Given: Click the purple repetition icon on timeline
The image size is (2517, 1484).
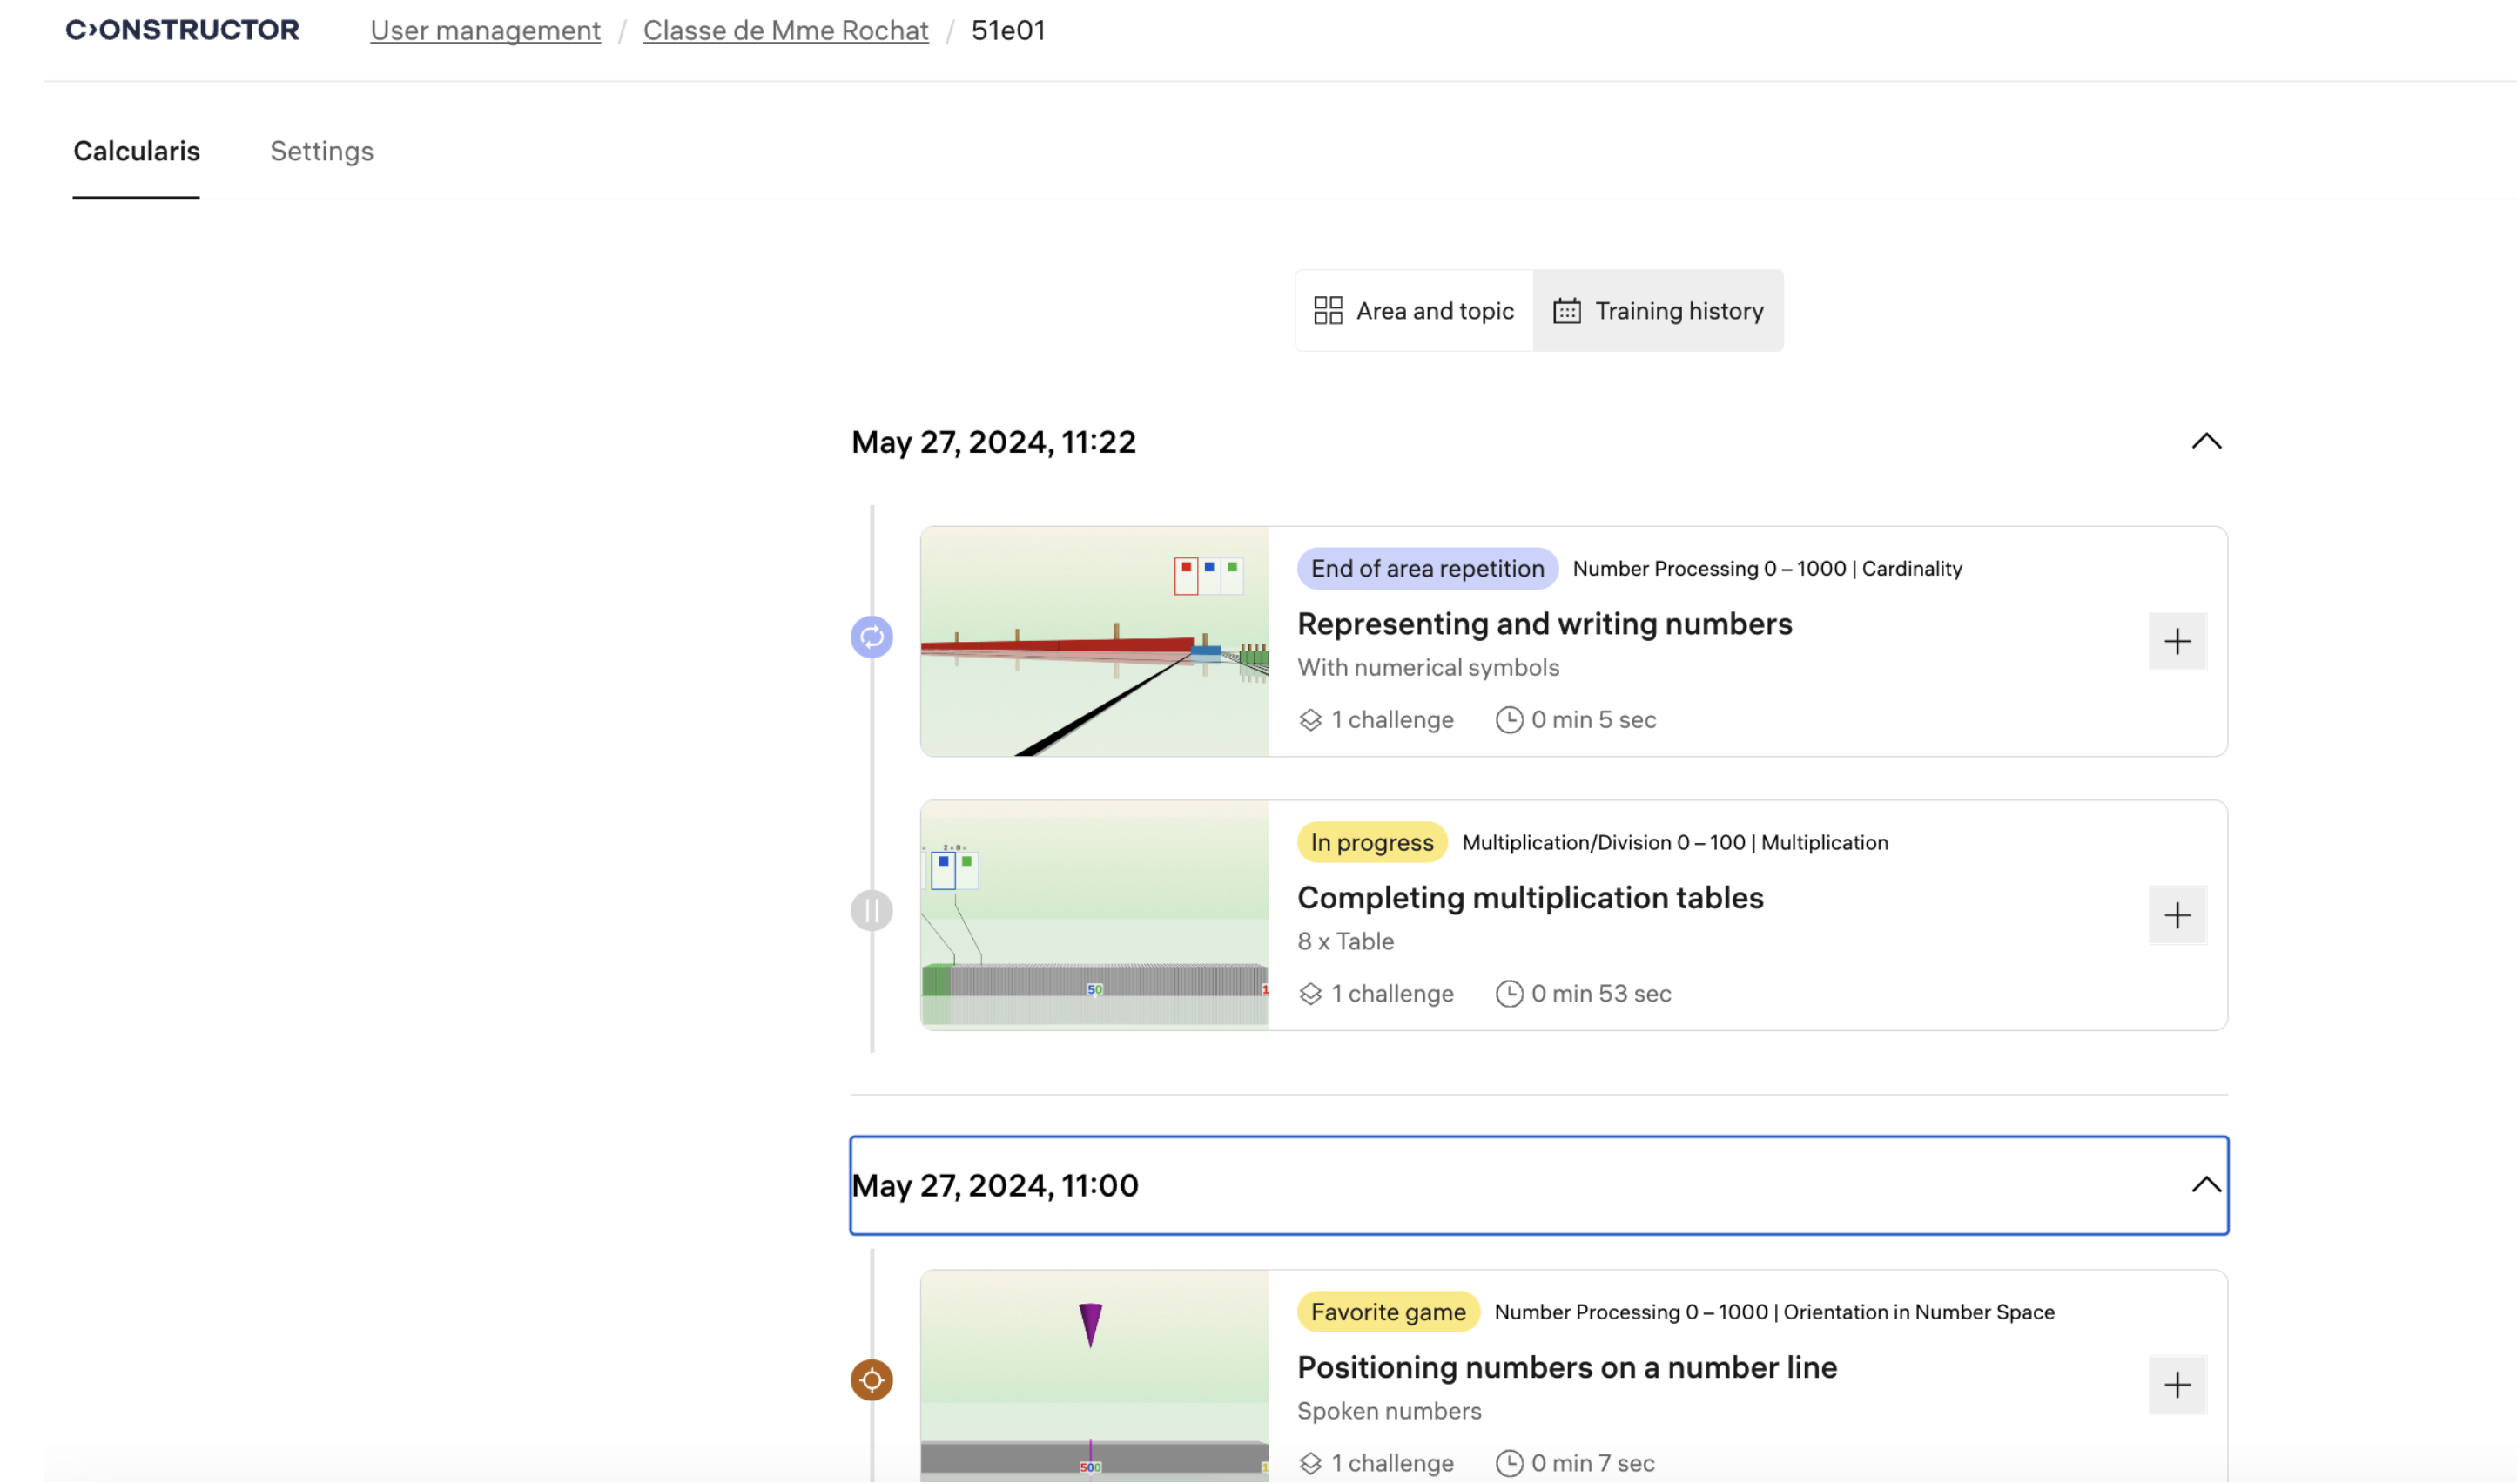Looking at the screenshot, I should pos(871,637).
